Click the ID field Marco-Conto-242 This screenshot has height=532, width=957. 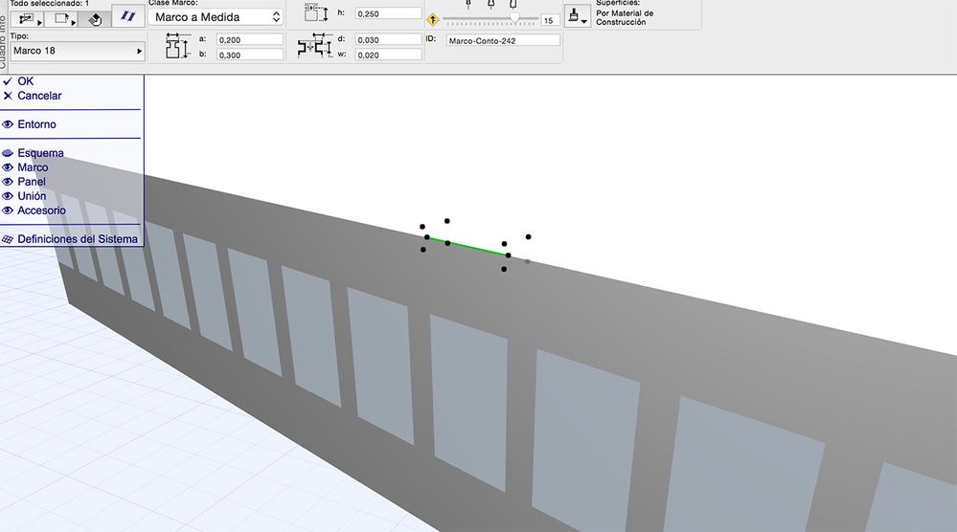[x=503, y=41]
